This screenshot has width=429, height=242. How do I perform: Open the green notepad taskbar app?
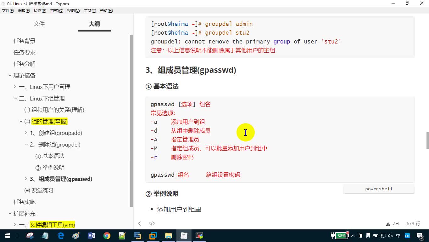click(122, 236)
